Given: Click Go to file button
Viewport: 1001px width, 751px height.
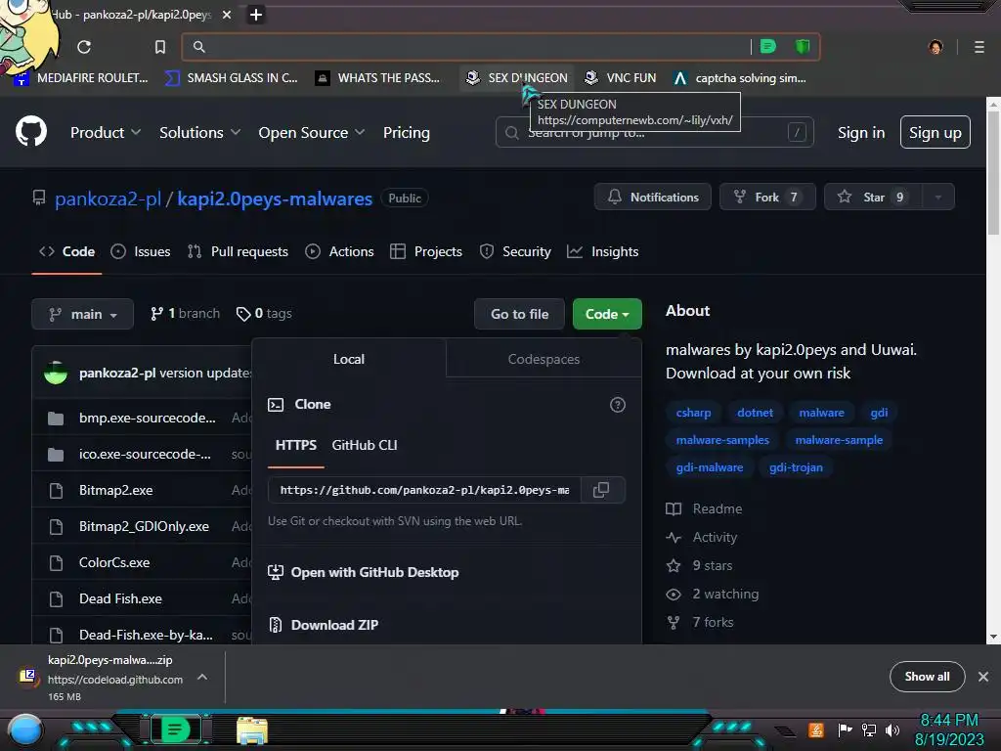Looking at the screenshot, I should [x=519, y=314].
